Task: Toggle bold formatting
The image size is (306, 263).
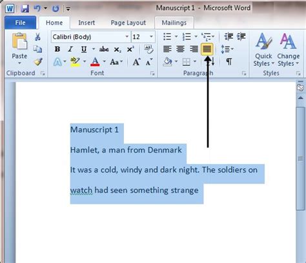Action: pyautogui.click(x=57, y=49)
